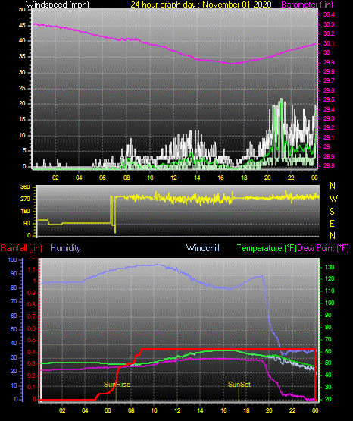Click the 45 windspeed scale value
The height and width of the screenshot is (421, 353).
click(22, 26)
